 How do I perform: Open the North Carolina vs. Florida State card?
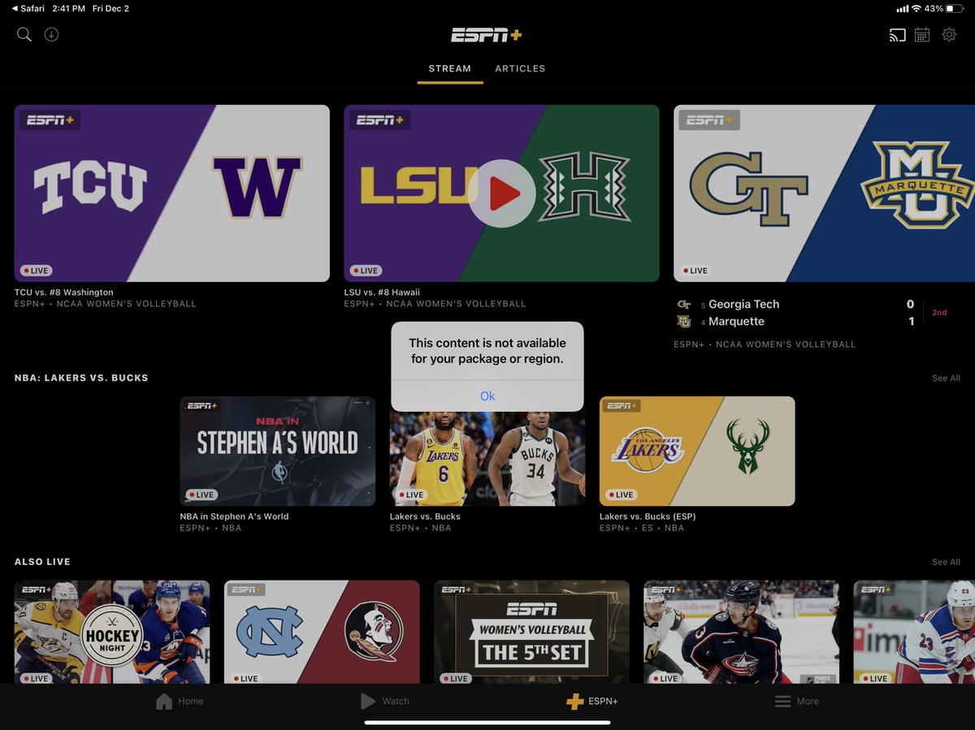click(x=322, y=632)
